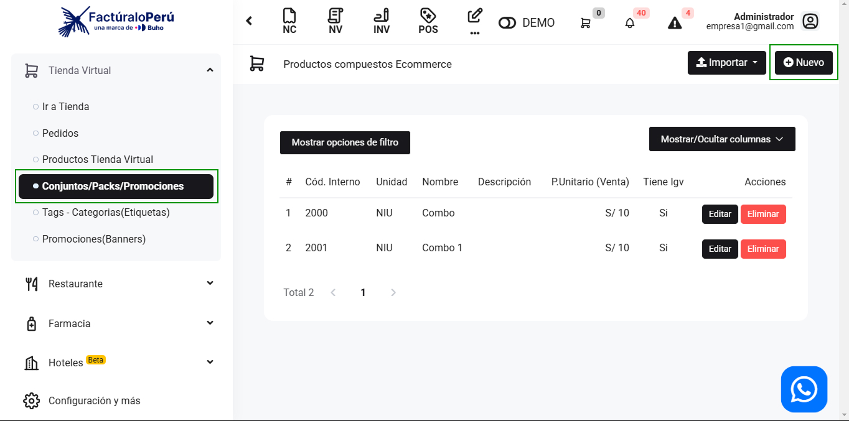Select page 1 in pagination

point(363,292)
